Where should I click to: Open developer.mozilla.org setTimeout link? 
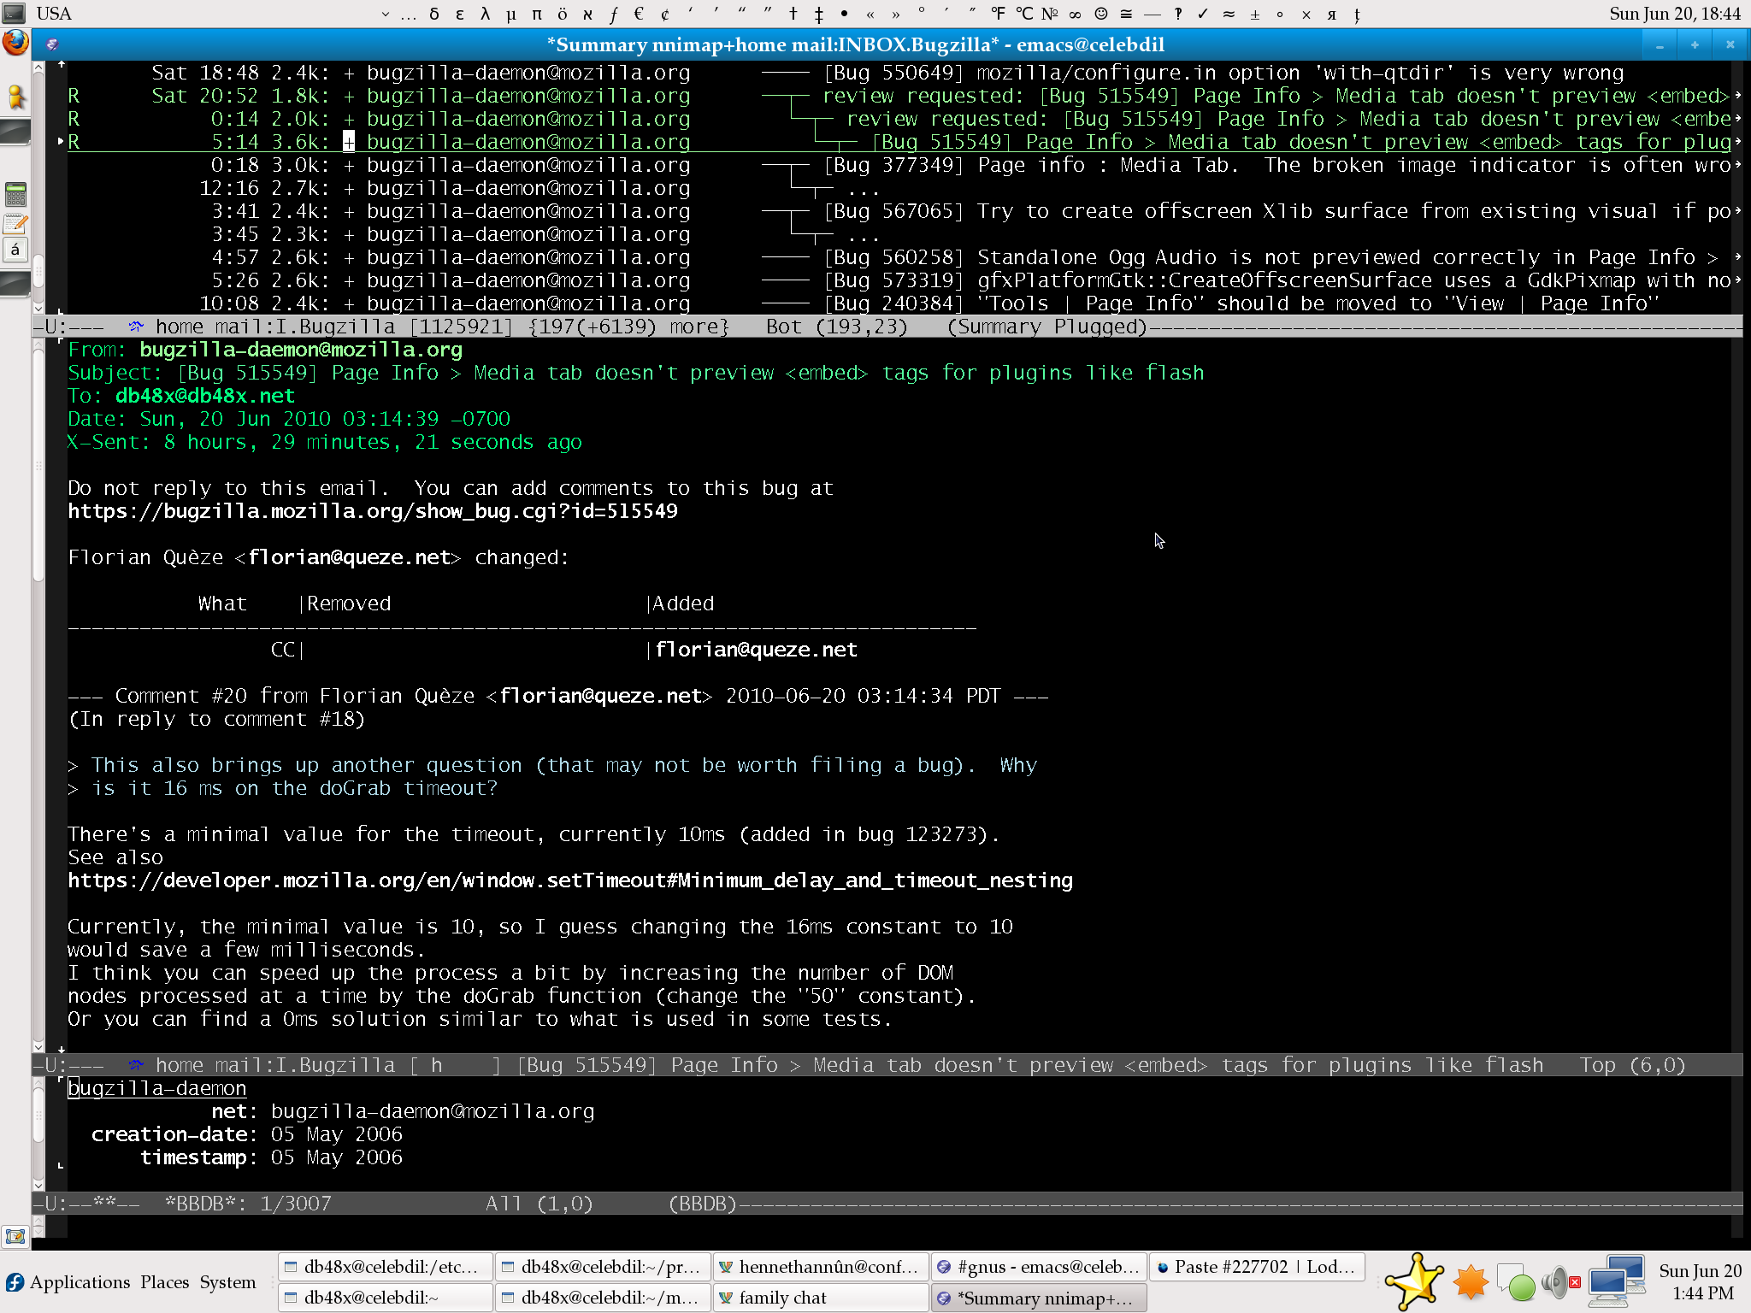point(570,880)
